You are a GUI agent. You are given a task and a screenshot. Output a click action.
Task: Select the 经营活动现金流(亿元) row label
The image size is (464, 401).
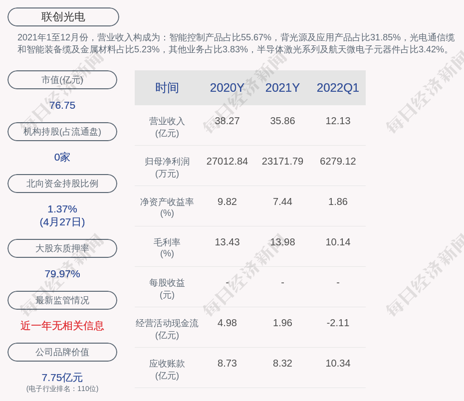(x=167, y=329)
